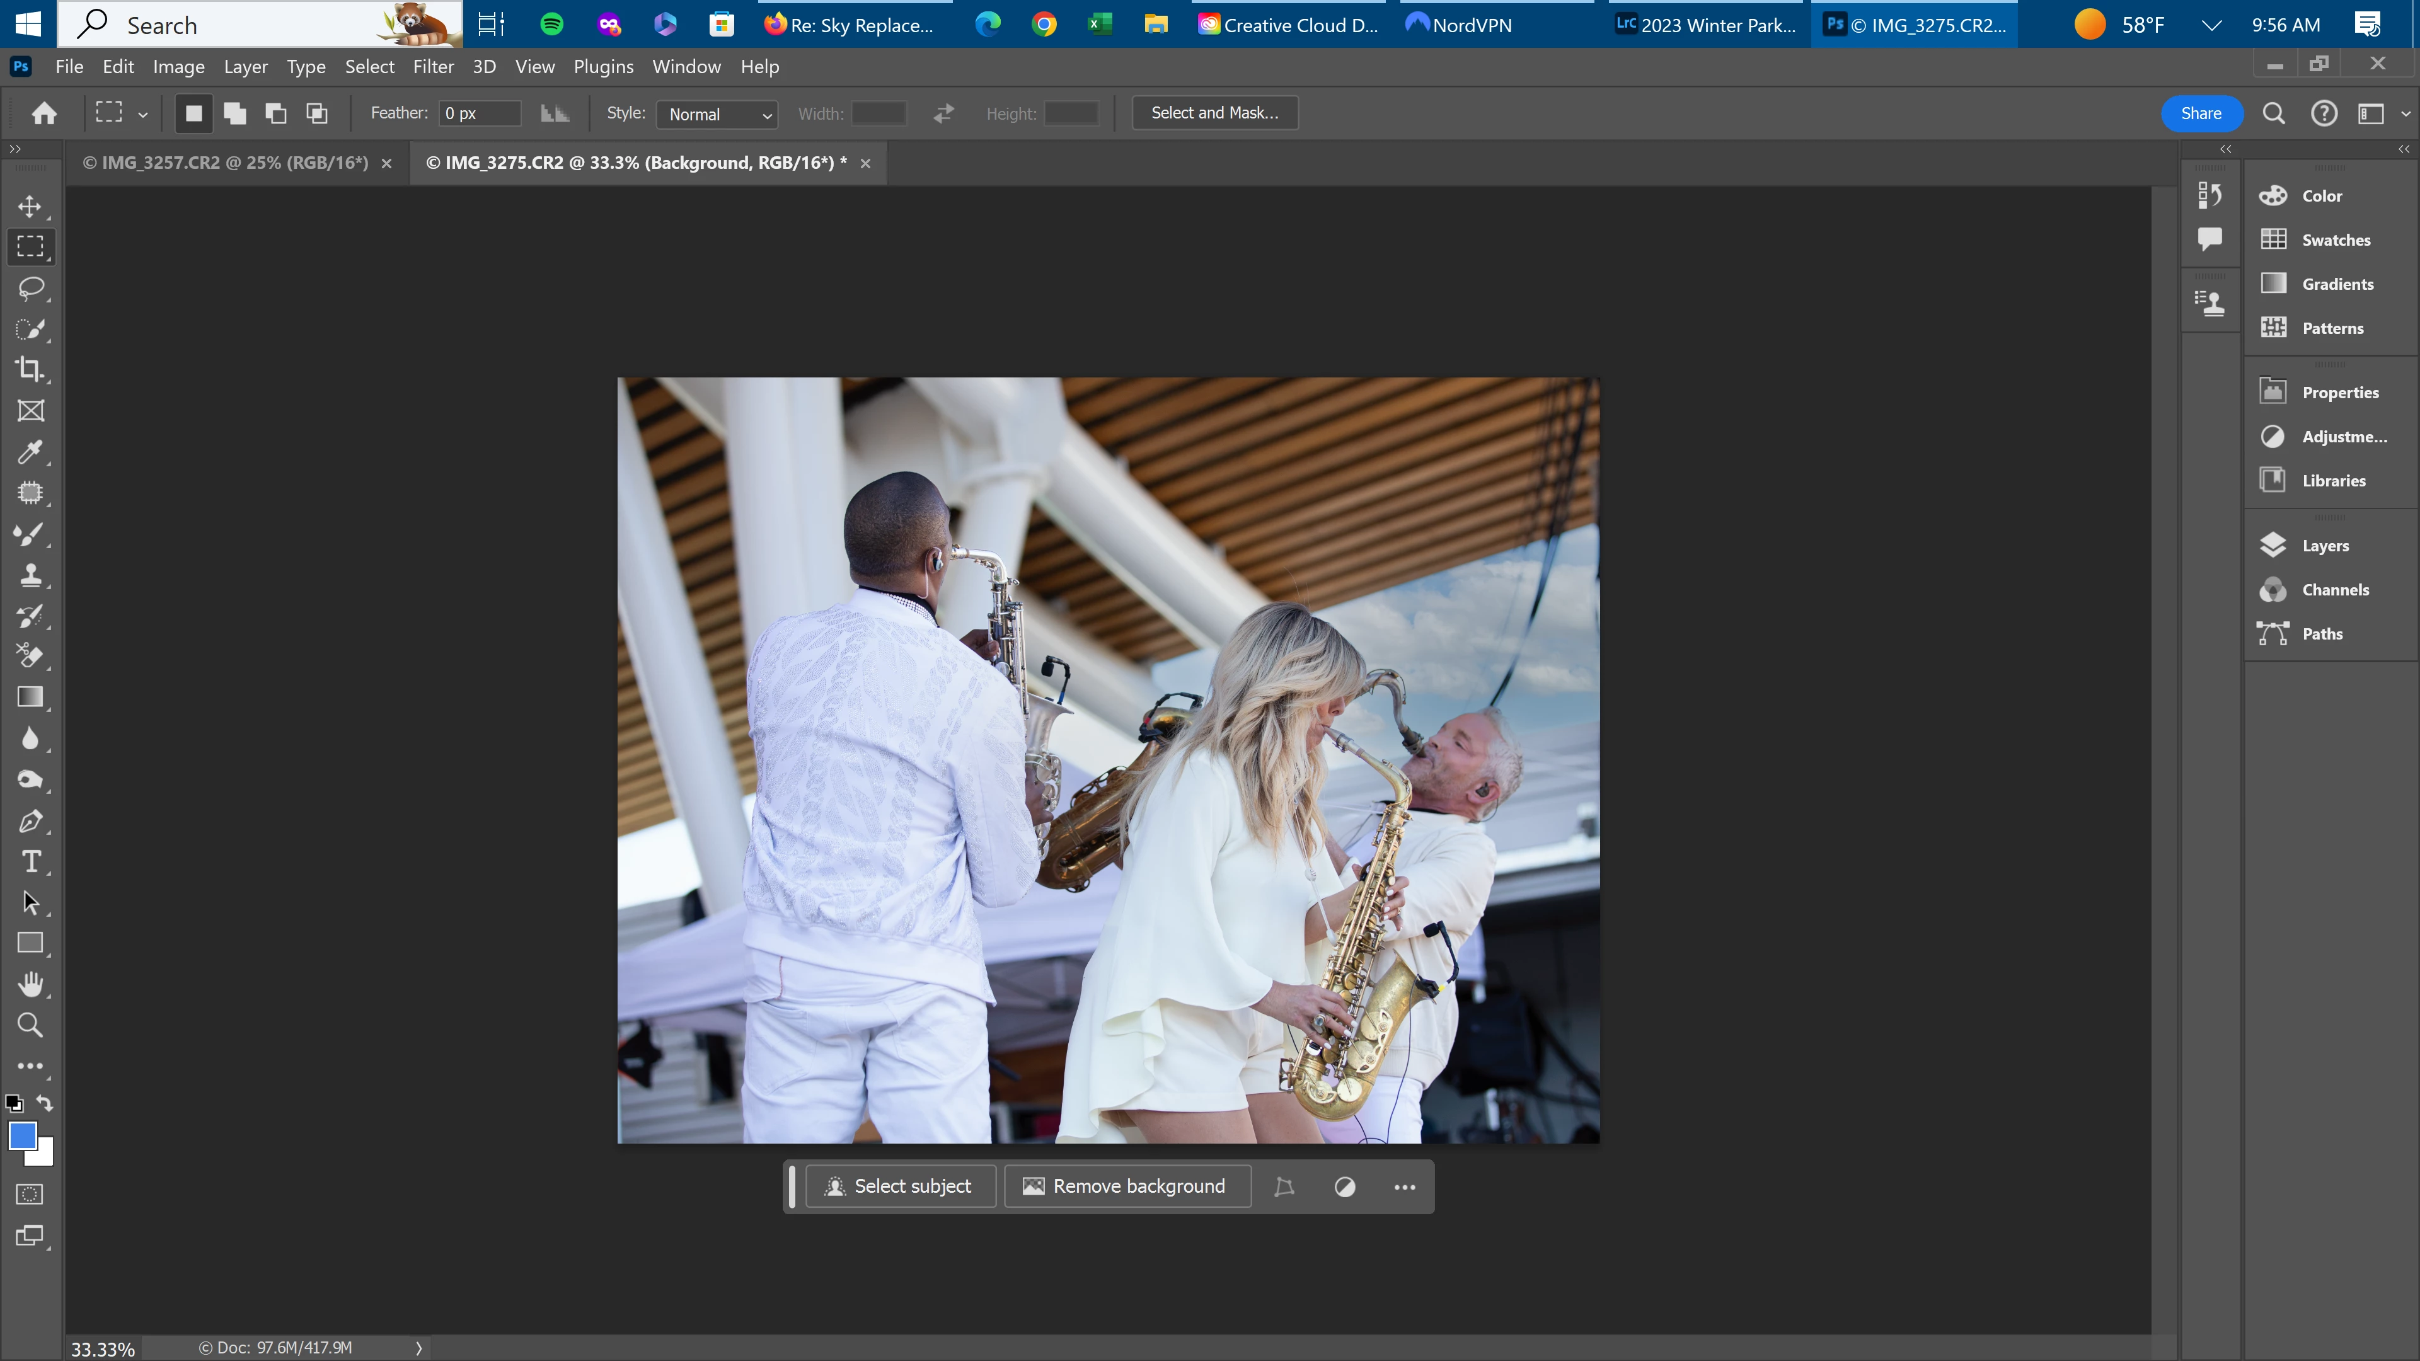Toggle Quick Mask mode

pos(30,1194)
